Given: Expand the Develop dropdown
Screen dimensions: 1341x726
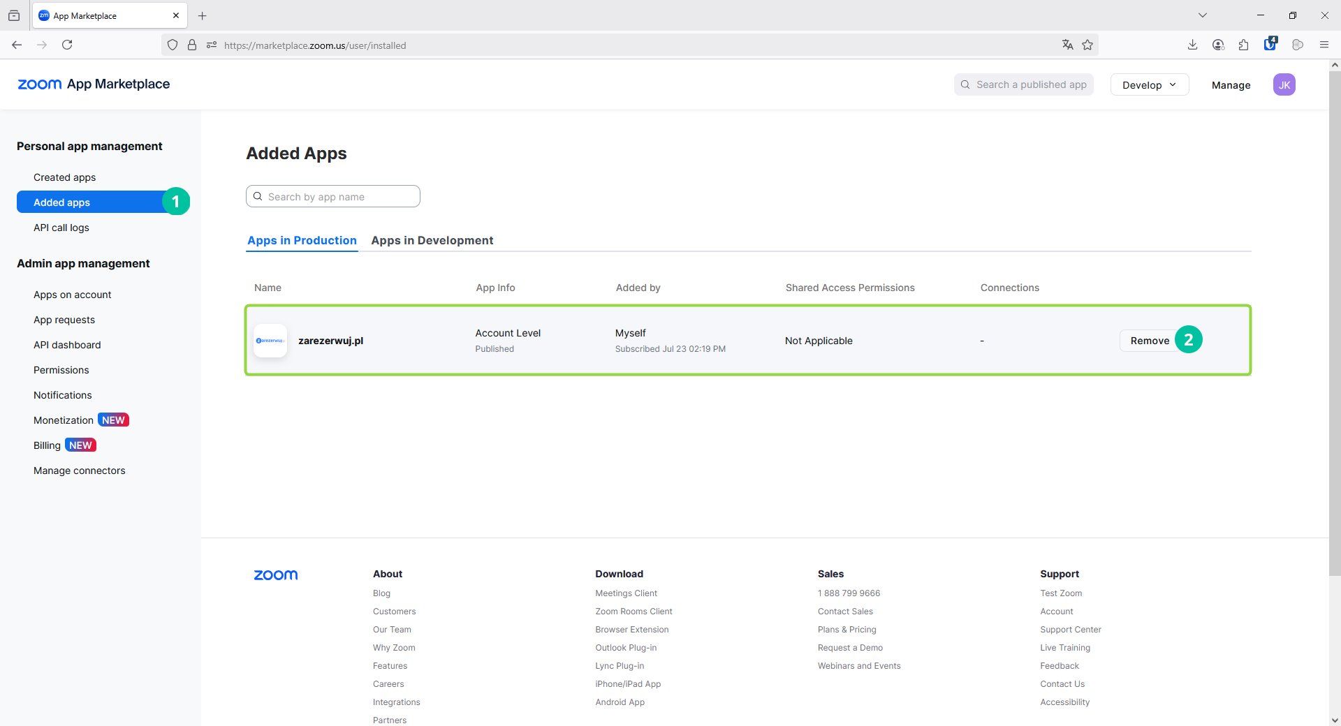Looking at the screenshot, I should (x=1149, y=84).
